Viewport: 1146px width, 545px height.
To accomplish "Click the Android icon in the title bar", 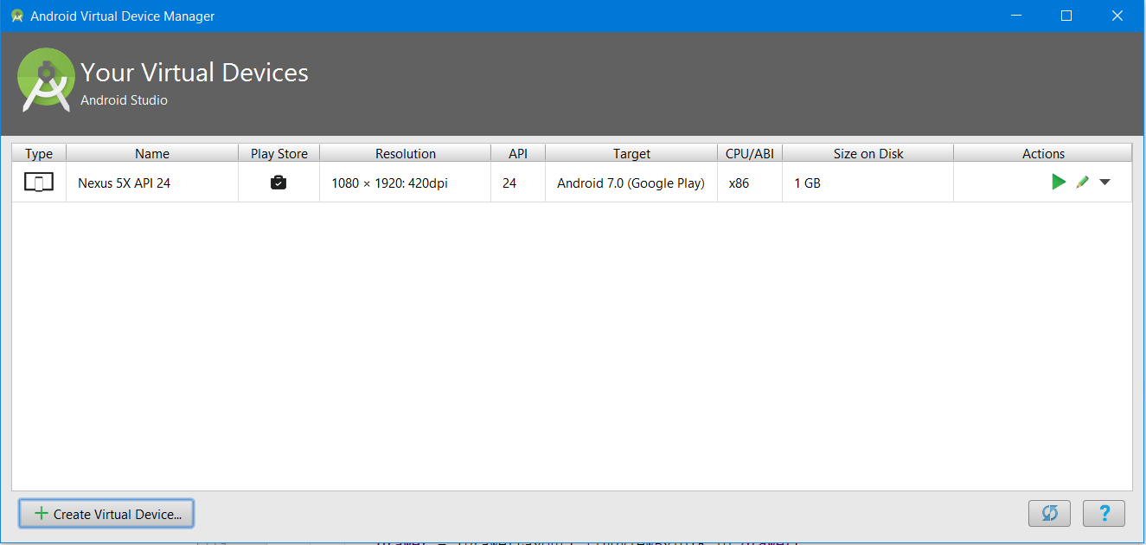I will click(x=16, y=16).
